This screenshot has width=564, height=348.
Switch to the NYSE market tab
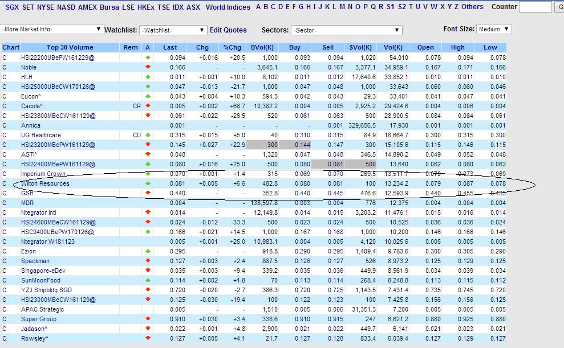pyautogui.click(x=45, y=7)
